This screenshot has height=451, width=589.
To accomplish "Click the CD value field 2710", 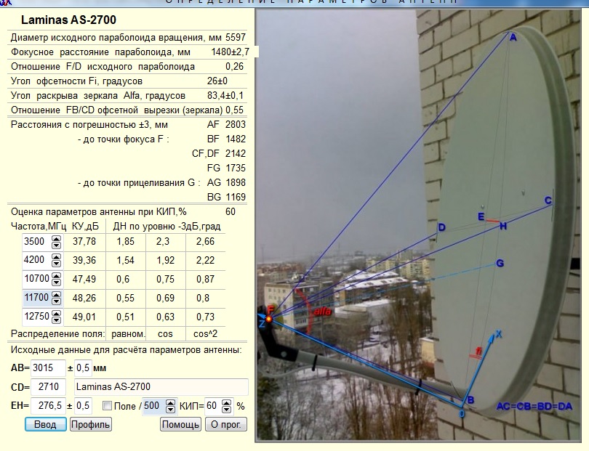I will (48, 387).
